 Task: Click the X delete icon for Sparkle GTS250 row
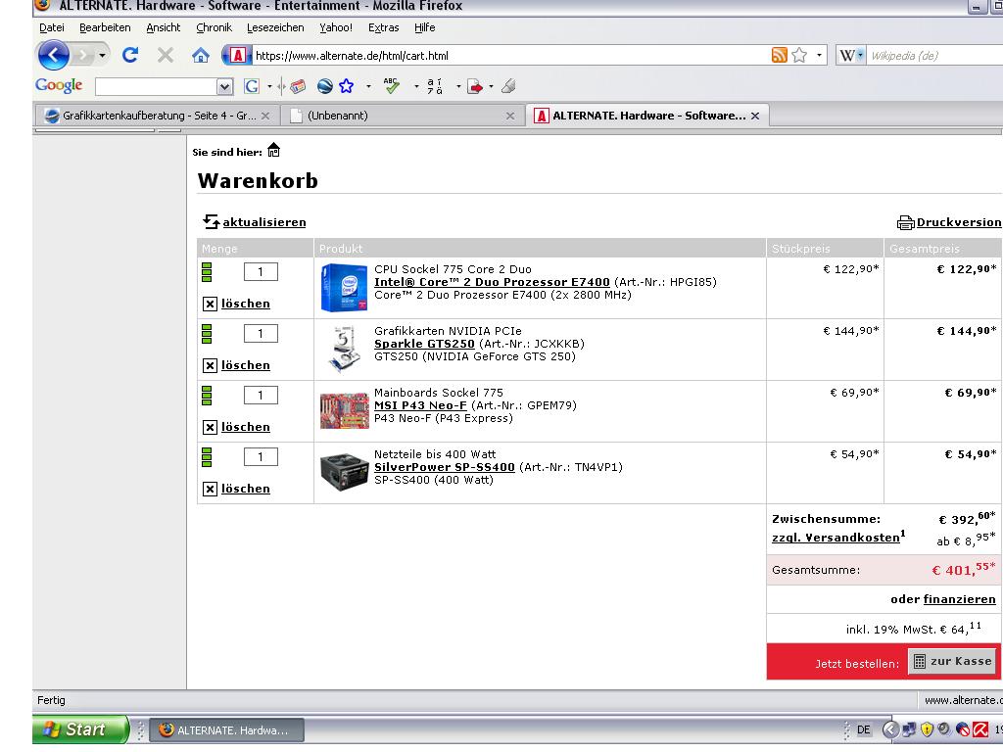click(210, 366)
